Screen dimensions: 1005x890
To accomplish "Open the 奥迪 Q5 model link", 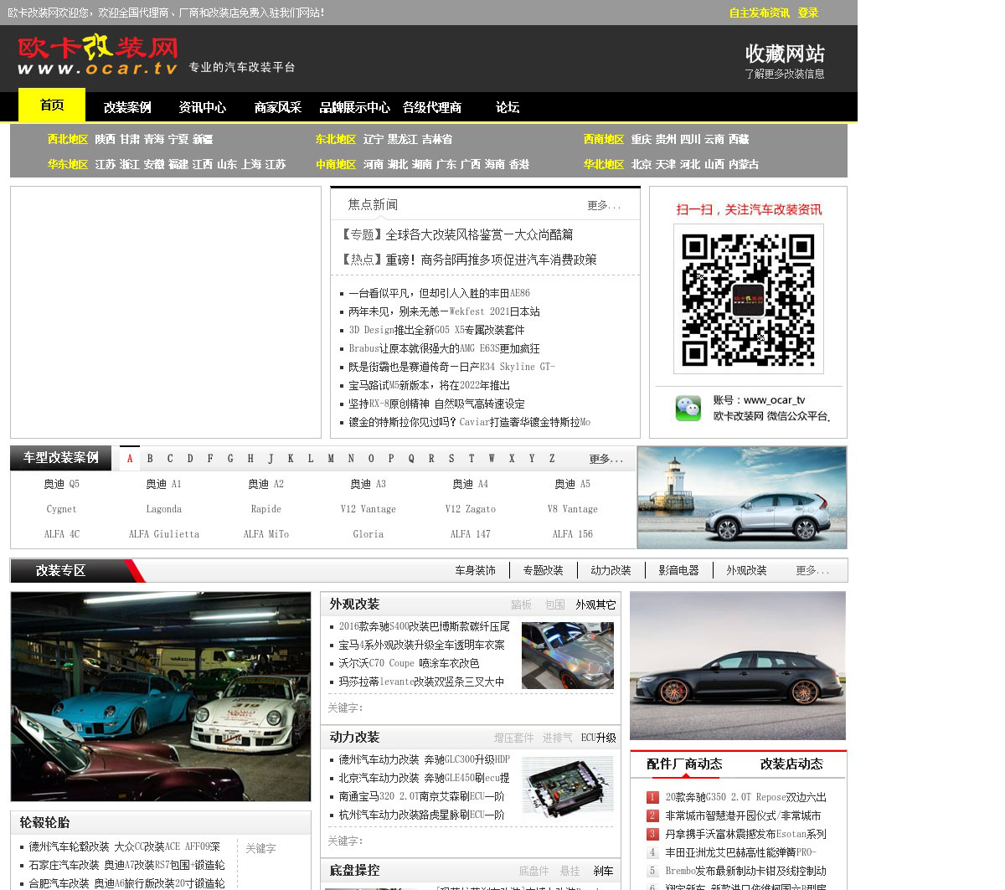I will pyautogui.click(x=62, y=484).
